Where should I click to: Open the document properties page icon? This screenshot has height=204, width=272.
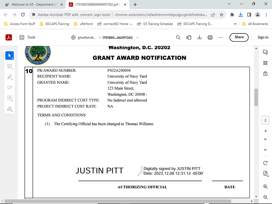click(265, 173)
